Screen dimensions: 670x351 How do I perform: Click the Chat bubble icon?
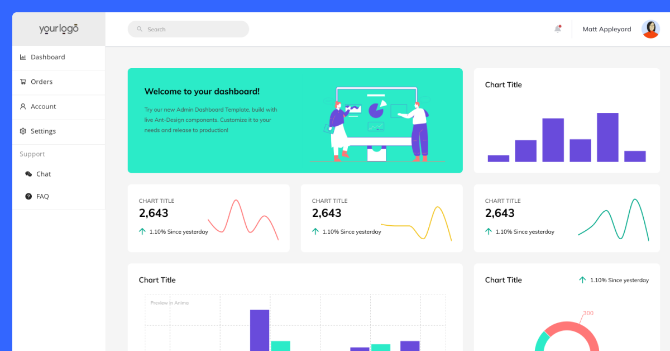(x=28, y=174)
